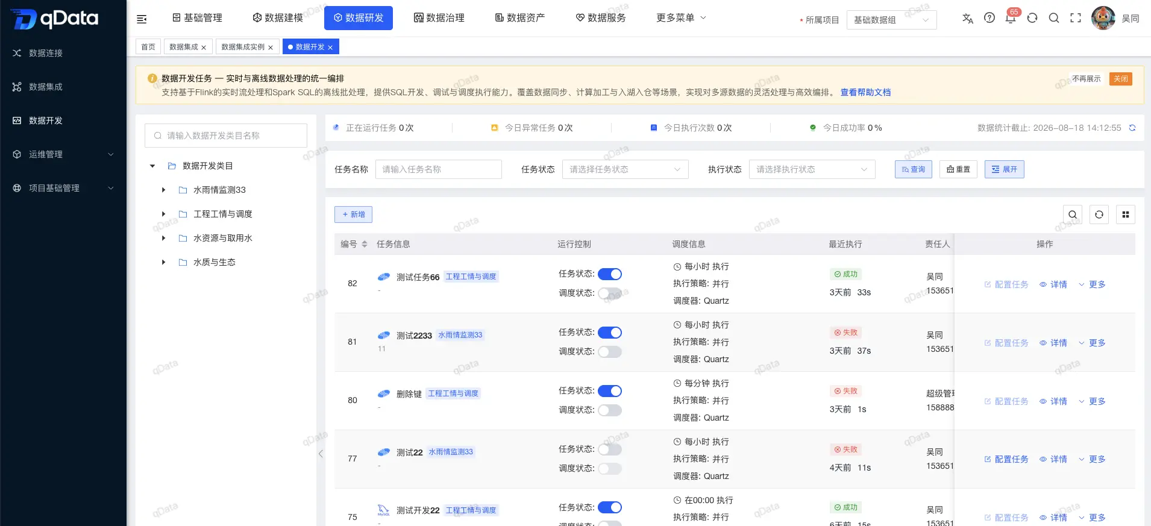Click the 新增 add task button
1151x526 pixels.
(353, 214)
